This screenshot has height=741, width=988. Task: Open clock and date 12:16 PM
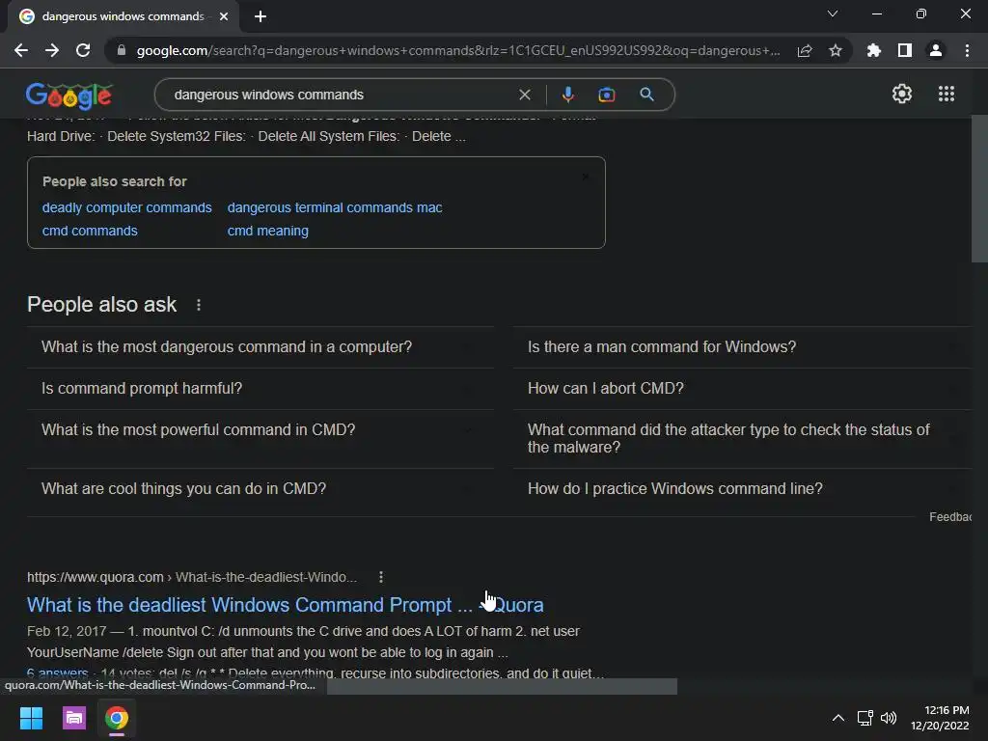[940, 718]
